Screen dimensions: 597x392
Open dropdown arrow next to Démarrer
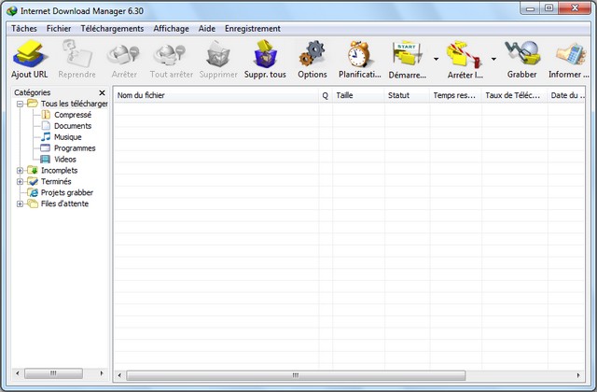437,59
